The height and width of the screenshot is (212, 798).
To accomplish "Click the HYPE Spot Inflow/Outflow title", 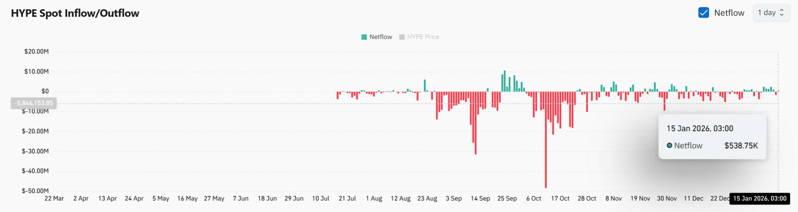I will 75,13.
